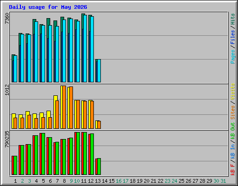The width and height of the screenshot is (238, 186).
Task: Click green day label 17 on the x-axis
Action: tap(126, 181)
